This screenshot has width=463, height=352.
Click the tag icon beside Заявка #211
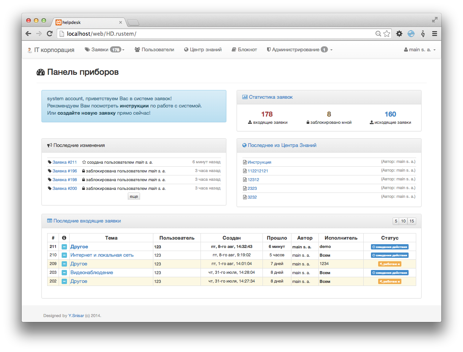pyautogui.click(x=50, y=162)
